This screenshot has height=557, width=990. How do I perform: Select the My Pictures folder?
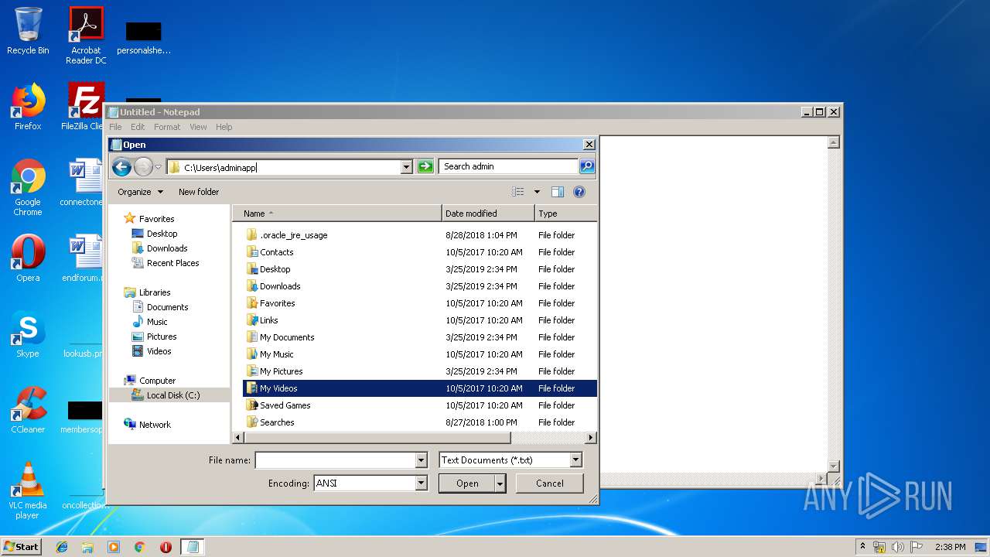[x=420, y=371]
